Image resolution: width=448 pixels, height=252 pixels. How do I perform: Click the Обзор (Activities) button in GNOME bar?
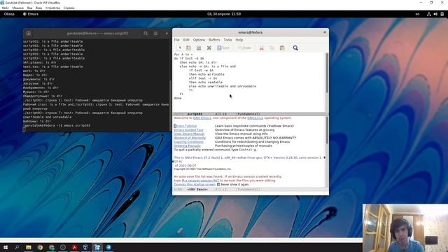(9, 14)
